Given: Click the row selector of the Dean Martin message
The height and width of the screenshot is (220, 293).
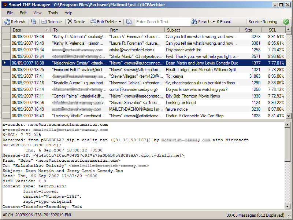Looking at the screenshot, I should click(6, 63).
